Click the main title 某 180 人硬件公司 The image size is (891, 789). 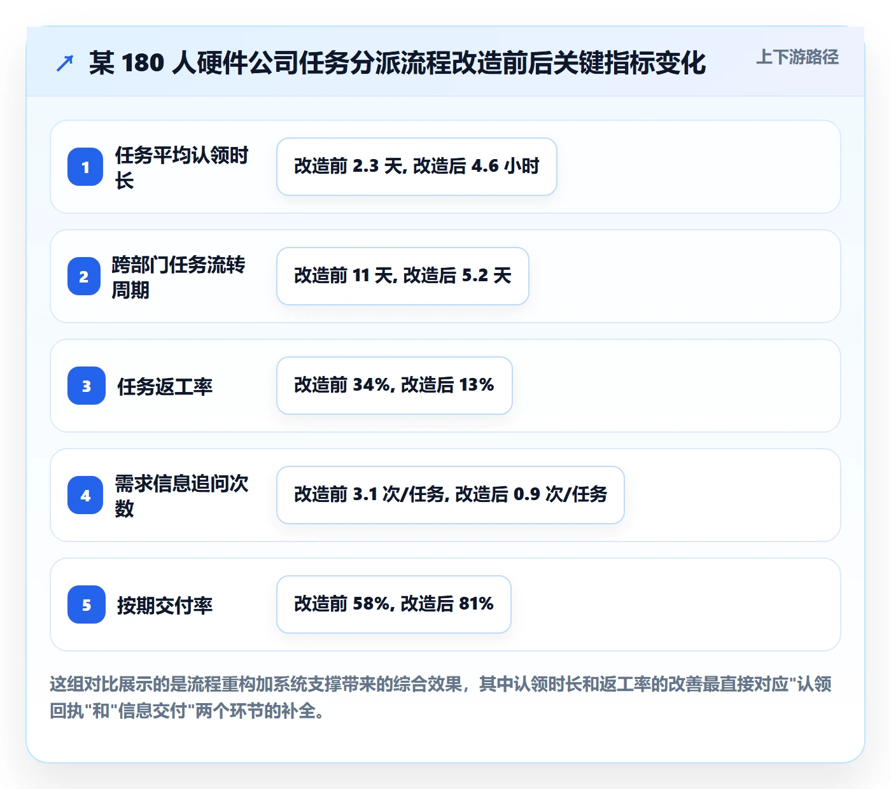(x=397, y=63)
